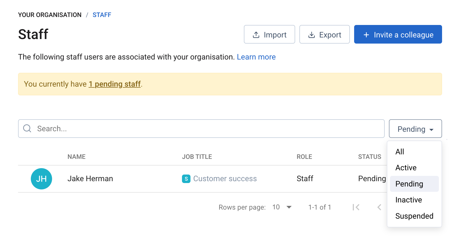Open Jake Herman staff name
This screenshot has width=458, height=246.
(x=90, y=179)
